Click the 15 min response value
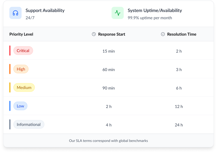This screenshot has width=217, height=153. point(109,51)
